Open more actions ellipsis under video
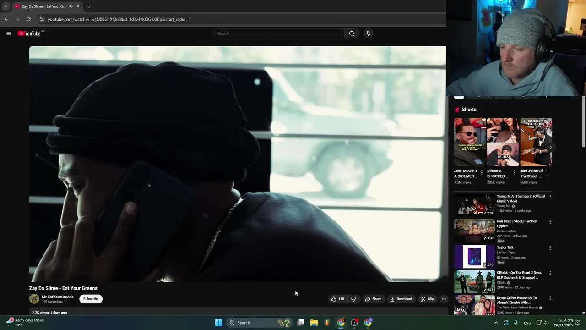The image size is (586, 330). (444, 299)
